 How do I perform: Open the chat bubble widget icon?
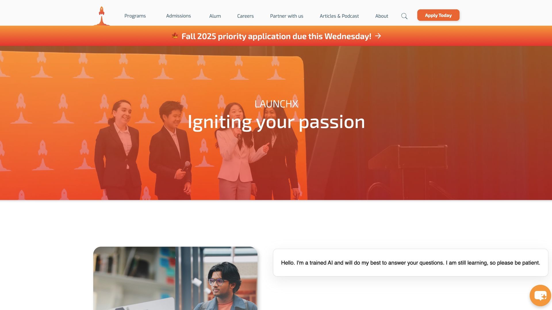point(540,295)
